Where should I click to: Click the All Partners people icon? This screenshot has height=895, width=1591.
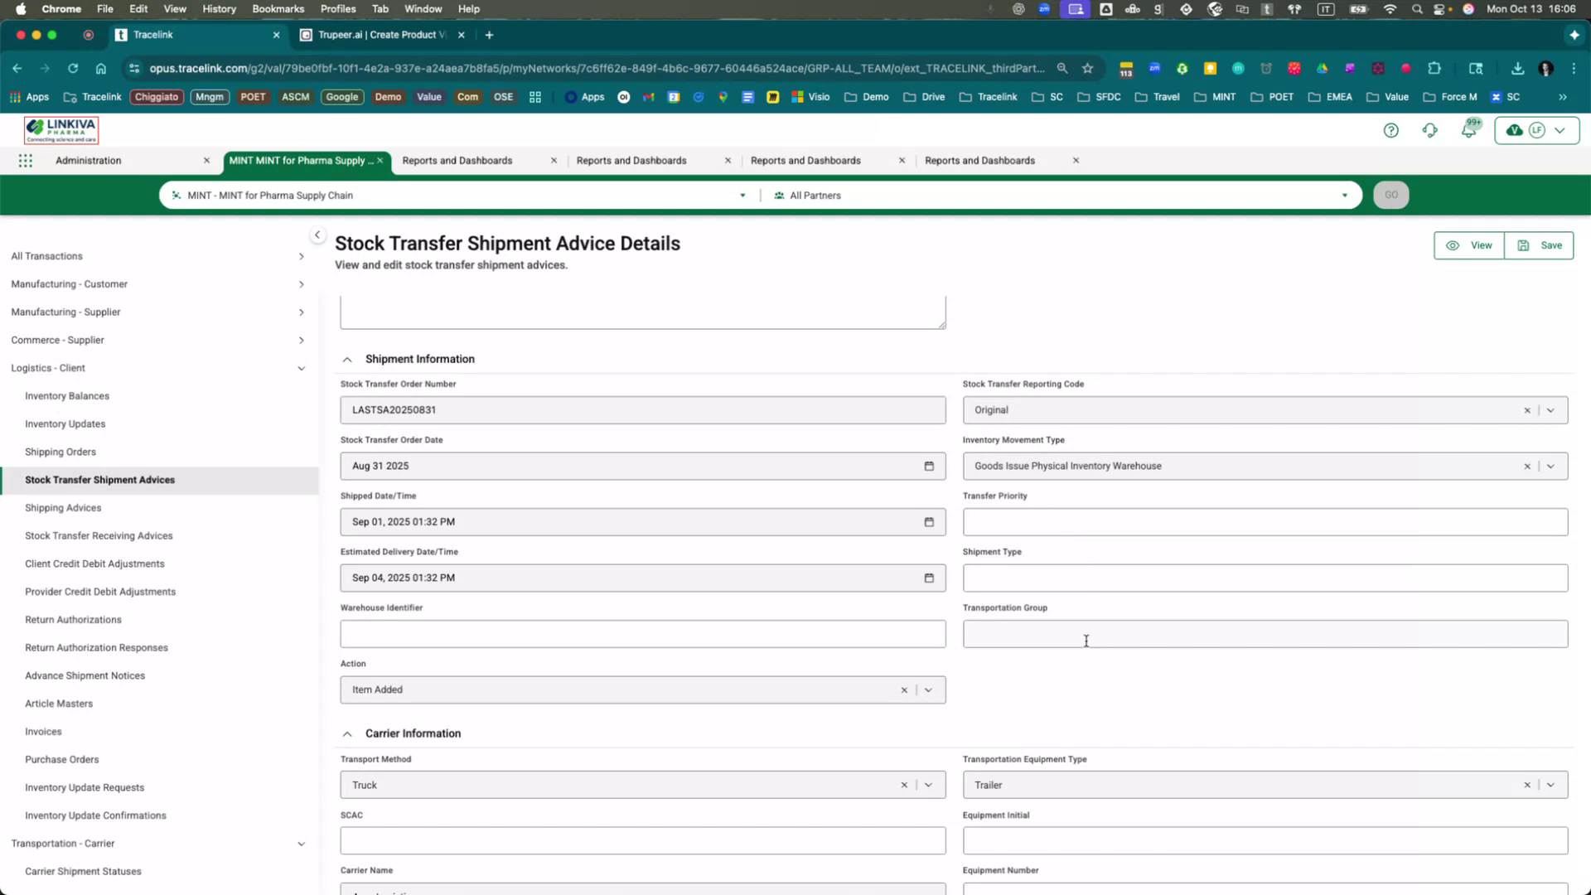777,196
